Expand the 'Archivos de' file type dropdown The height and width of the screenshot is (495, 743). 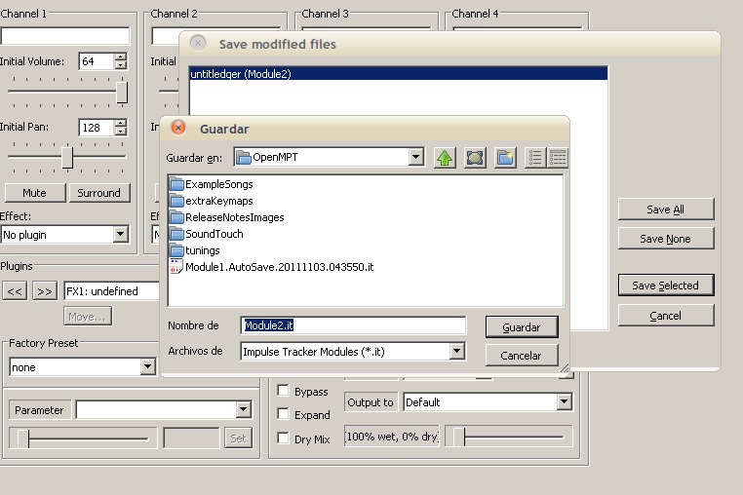[x=455, y=352]
